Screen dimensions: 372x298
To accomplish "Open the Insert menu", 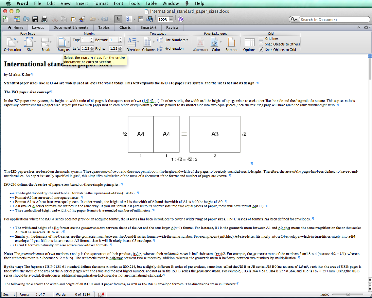I will click(82, 3).
